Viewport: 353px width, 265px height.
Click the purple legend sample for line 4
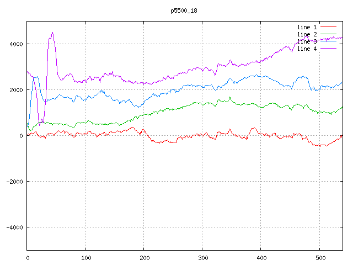[x=328, y=48]
